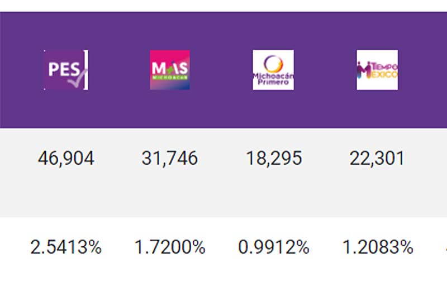Click the gray vote row background
447x282 pixels.
[x=223, y=195]
